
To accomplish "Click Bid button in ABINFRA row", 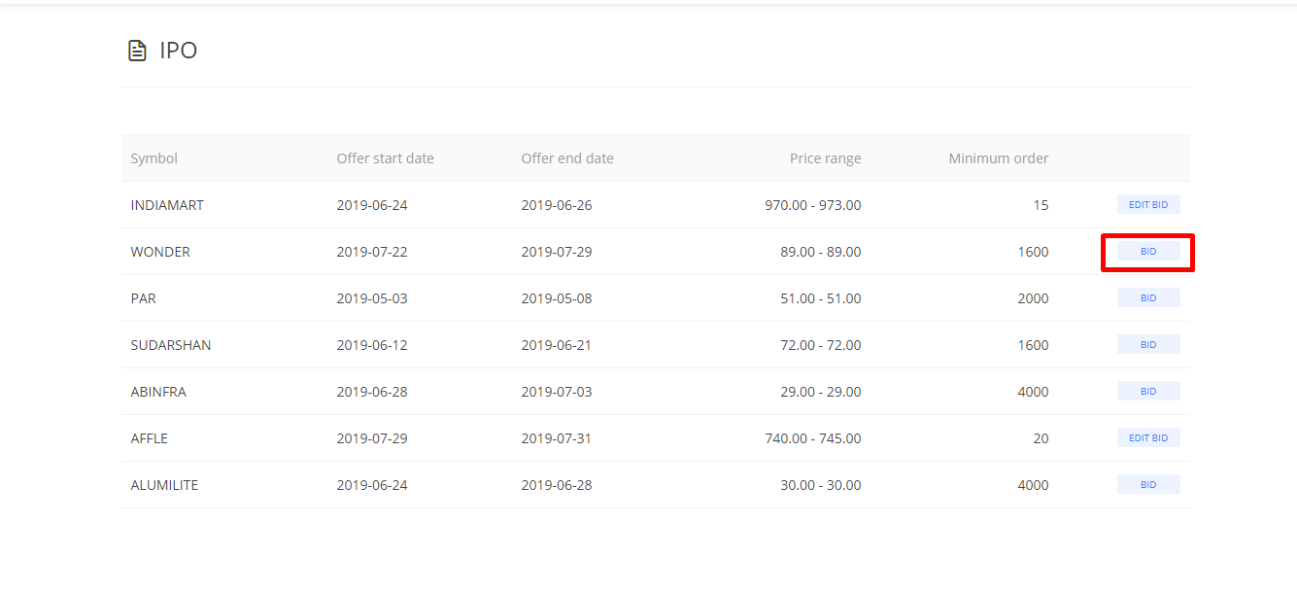I will click(x=1148, y=392).
